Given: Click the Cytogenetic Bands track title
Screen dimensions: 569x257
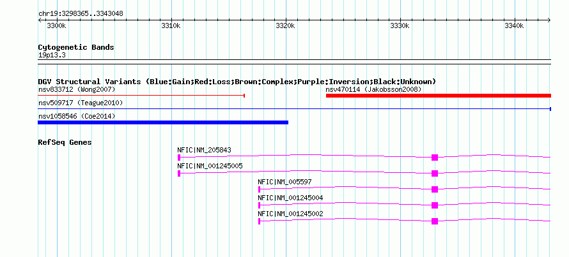Looking at the screenshot, I should pos(76,47).
